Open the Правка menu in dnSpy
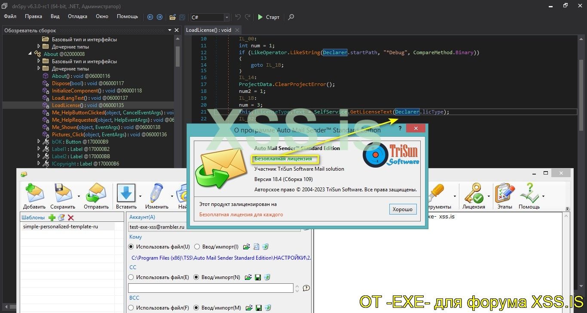Screen dimensions: 587x313 tap(34, 16)
